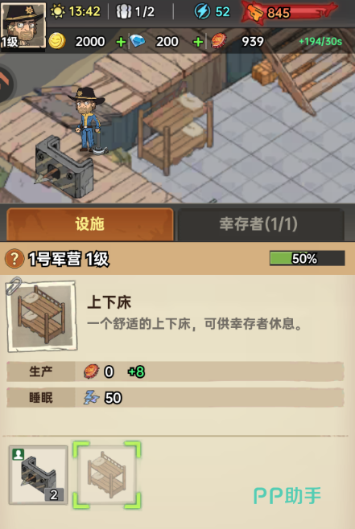This screenshot has width=355, height=529.
Task: Select the arrow trap facility thumbnail
Action: click(38, 475)
